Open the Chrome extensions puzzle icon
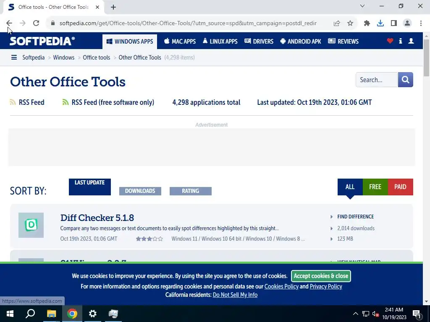430x322 pixels. [367, 23]
